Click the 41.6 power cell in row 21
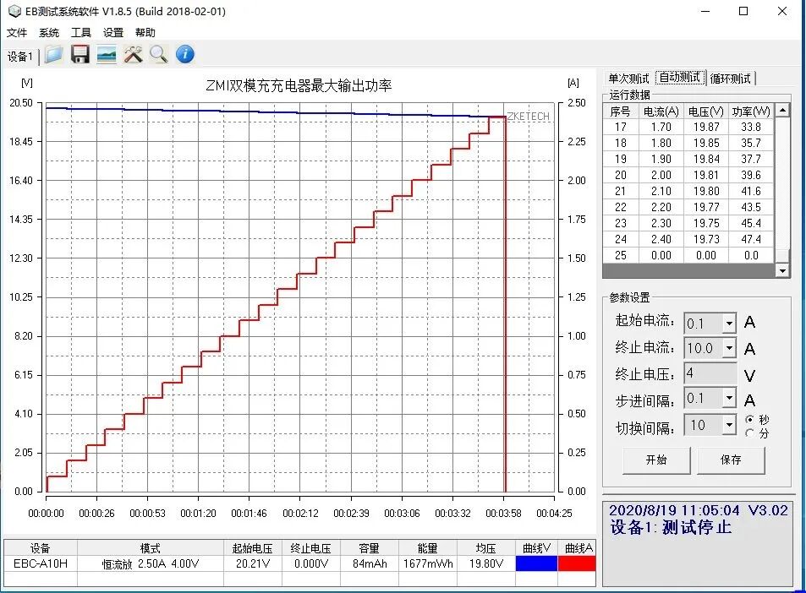 click(751, 191)
